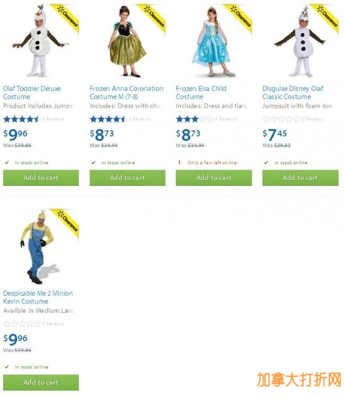Open the Frozen Anna Coronation Costume image
Image resolution: width=344 pixels, height=396 pixels.
click(128, 41)
